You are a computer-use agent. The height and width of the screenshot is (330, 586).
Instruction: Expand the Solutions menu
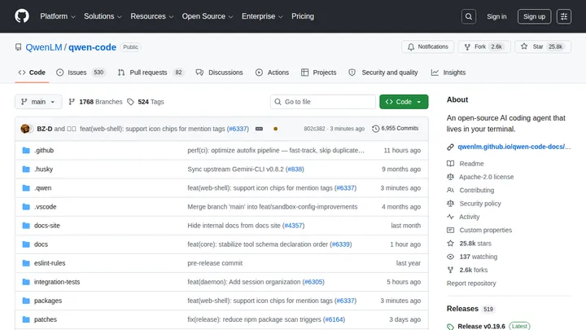[x=103, y=16]
